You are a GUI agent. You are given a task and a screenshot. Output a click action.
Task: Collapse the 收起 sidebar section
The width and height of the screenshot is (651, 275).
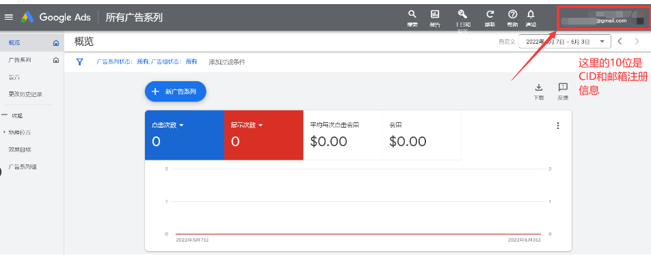[14, 115]
